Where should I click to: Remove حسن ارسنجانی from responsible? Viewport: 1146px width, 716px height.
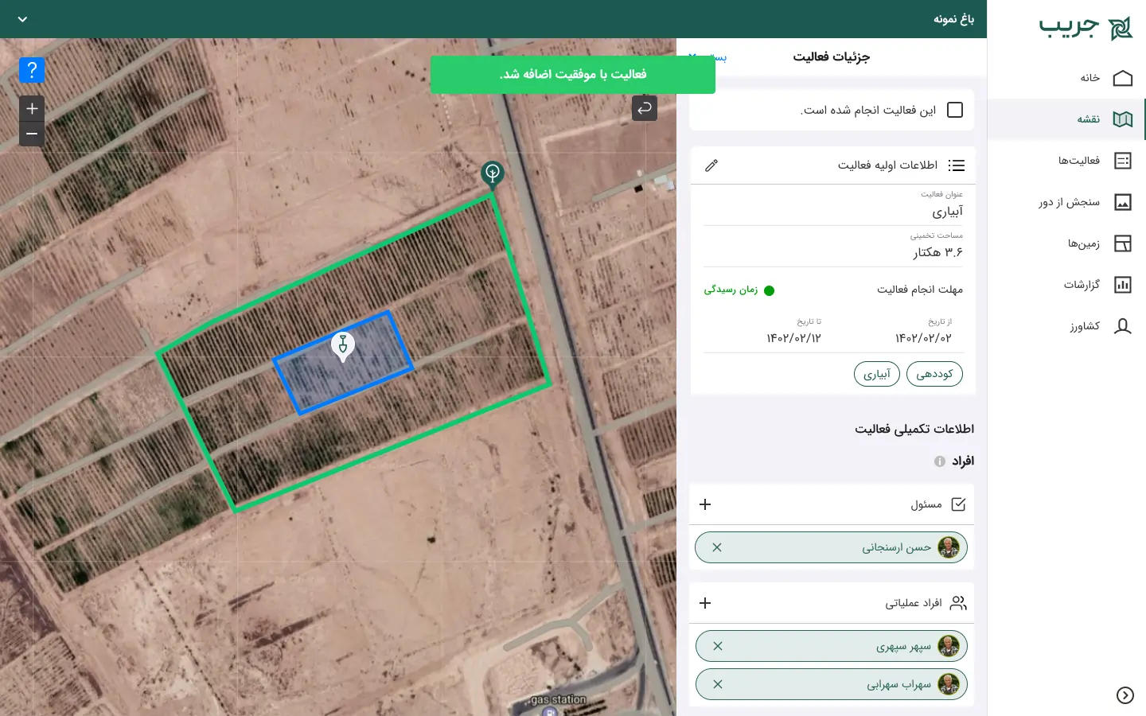coord(717,547)
